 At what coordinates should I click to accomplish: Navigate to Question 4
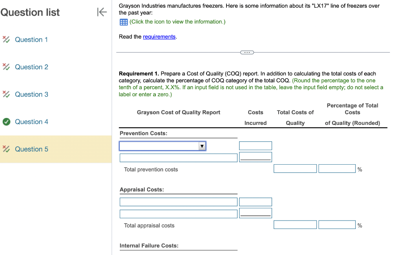tap(31, 122)
